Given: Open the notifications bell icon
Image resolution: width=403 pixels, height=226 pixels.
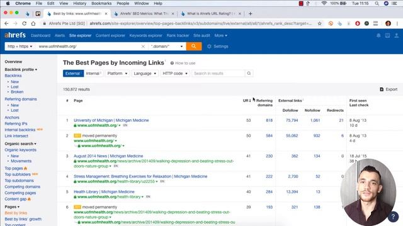Looking at the screenshot, I should (378, 36).
